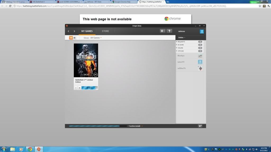Open the Show All Games filter dropdown
Viewport: 271px width, 152px height.
[96, 38]
